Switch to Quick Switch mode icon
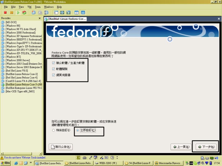This screenshot has width=222, height=166. [62, 12]
